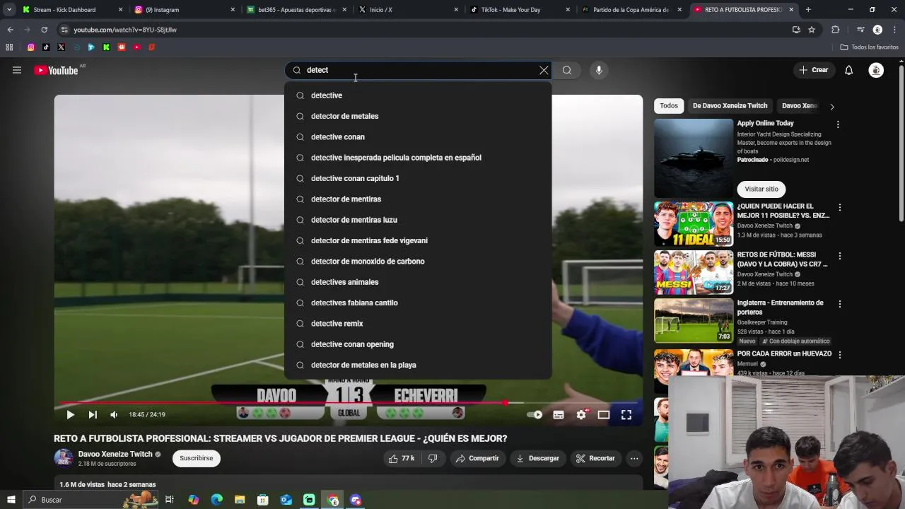Screen dimensions: 905x509
Task: Open Davoo Xeneize Twitch channel name
Action: [115, 454]
